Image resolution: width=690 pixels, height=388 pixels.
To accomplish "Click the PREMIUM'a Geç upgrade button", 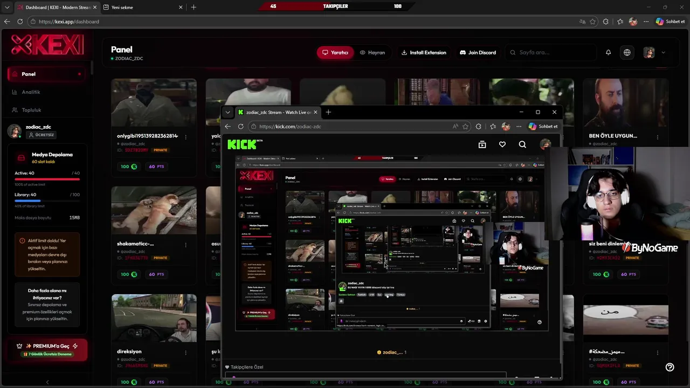I will coord(47,349).
